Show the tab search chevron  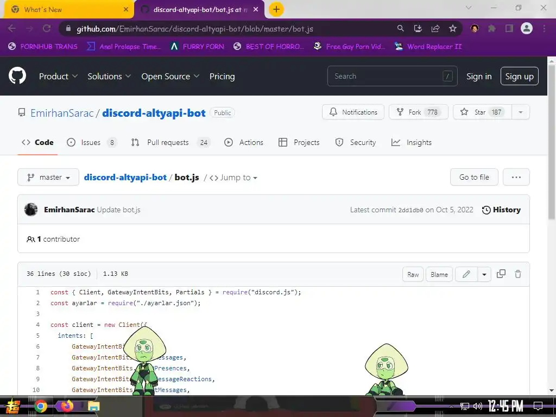[469, 8]
